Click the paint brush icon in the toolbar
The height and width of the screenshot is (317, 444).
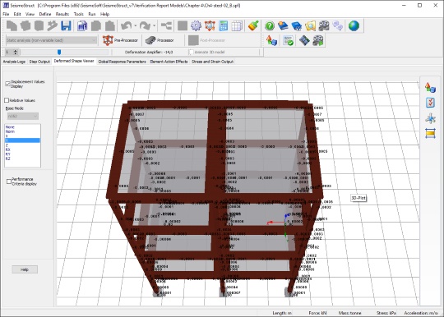coord(253,25)
